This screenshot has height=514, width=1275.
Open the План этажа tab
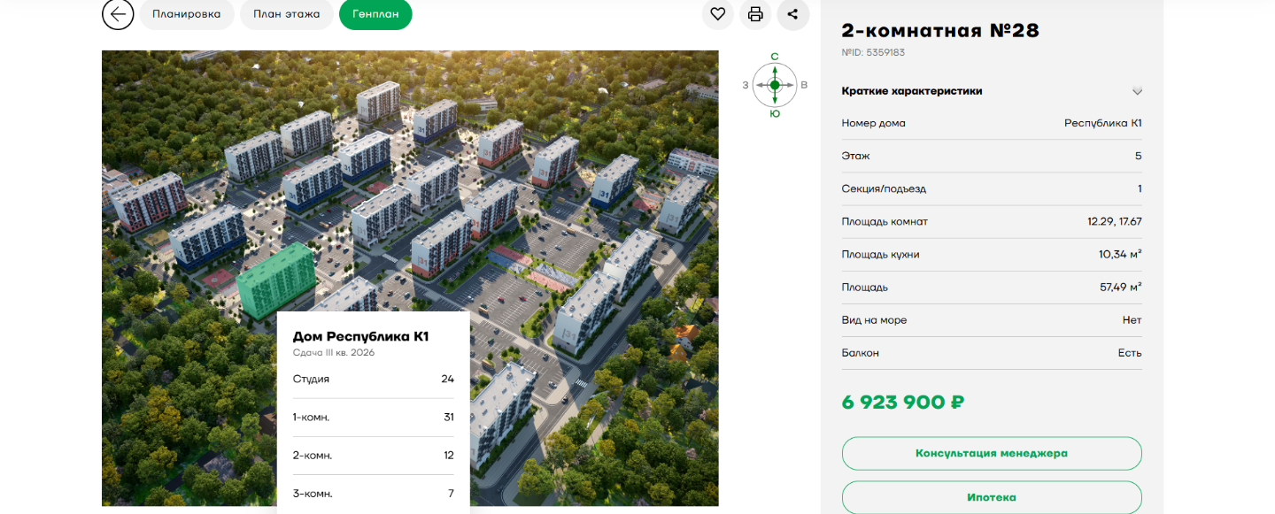point(286,14)
